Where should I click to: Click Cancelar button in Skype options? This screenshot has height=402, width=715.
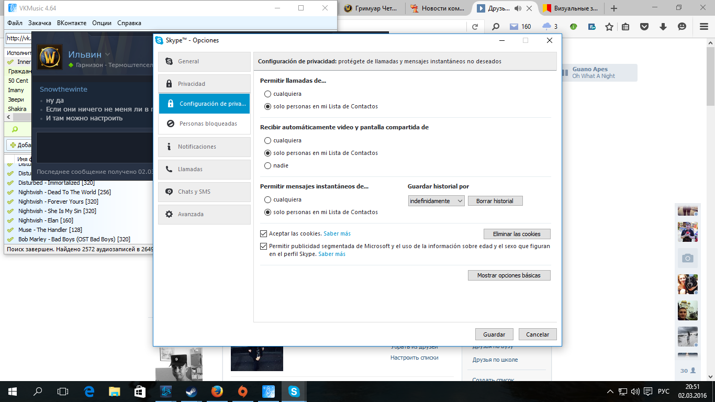538,334
